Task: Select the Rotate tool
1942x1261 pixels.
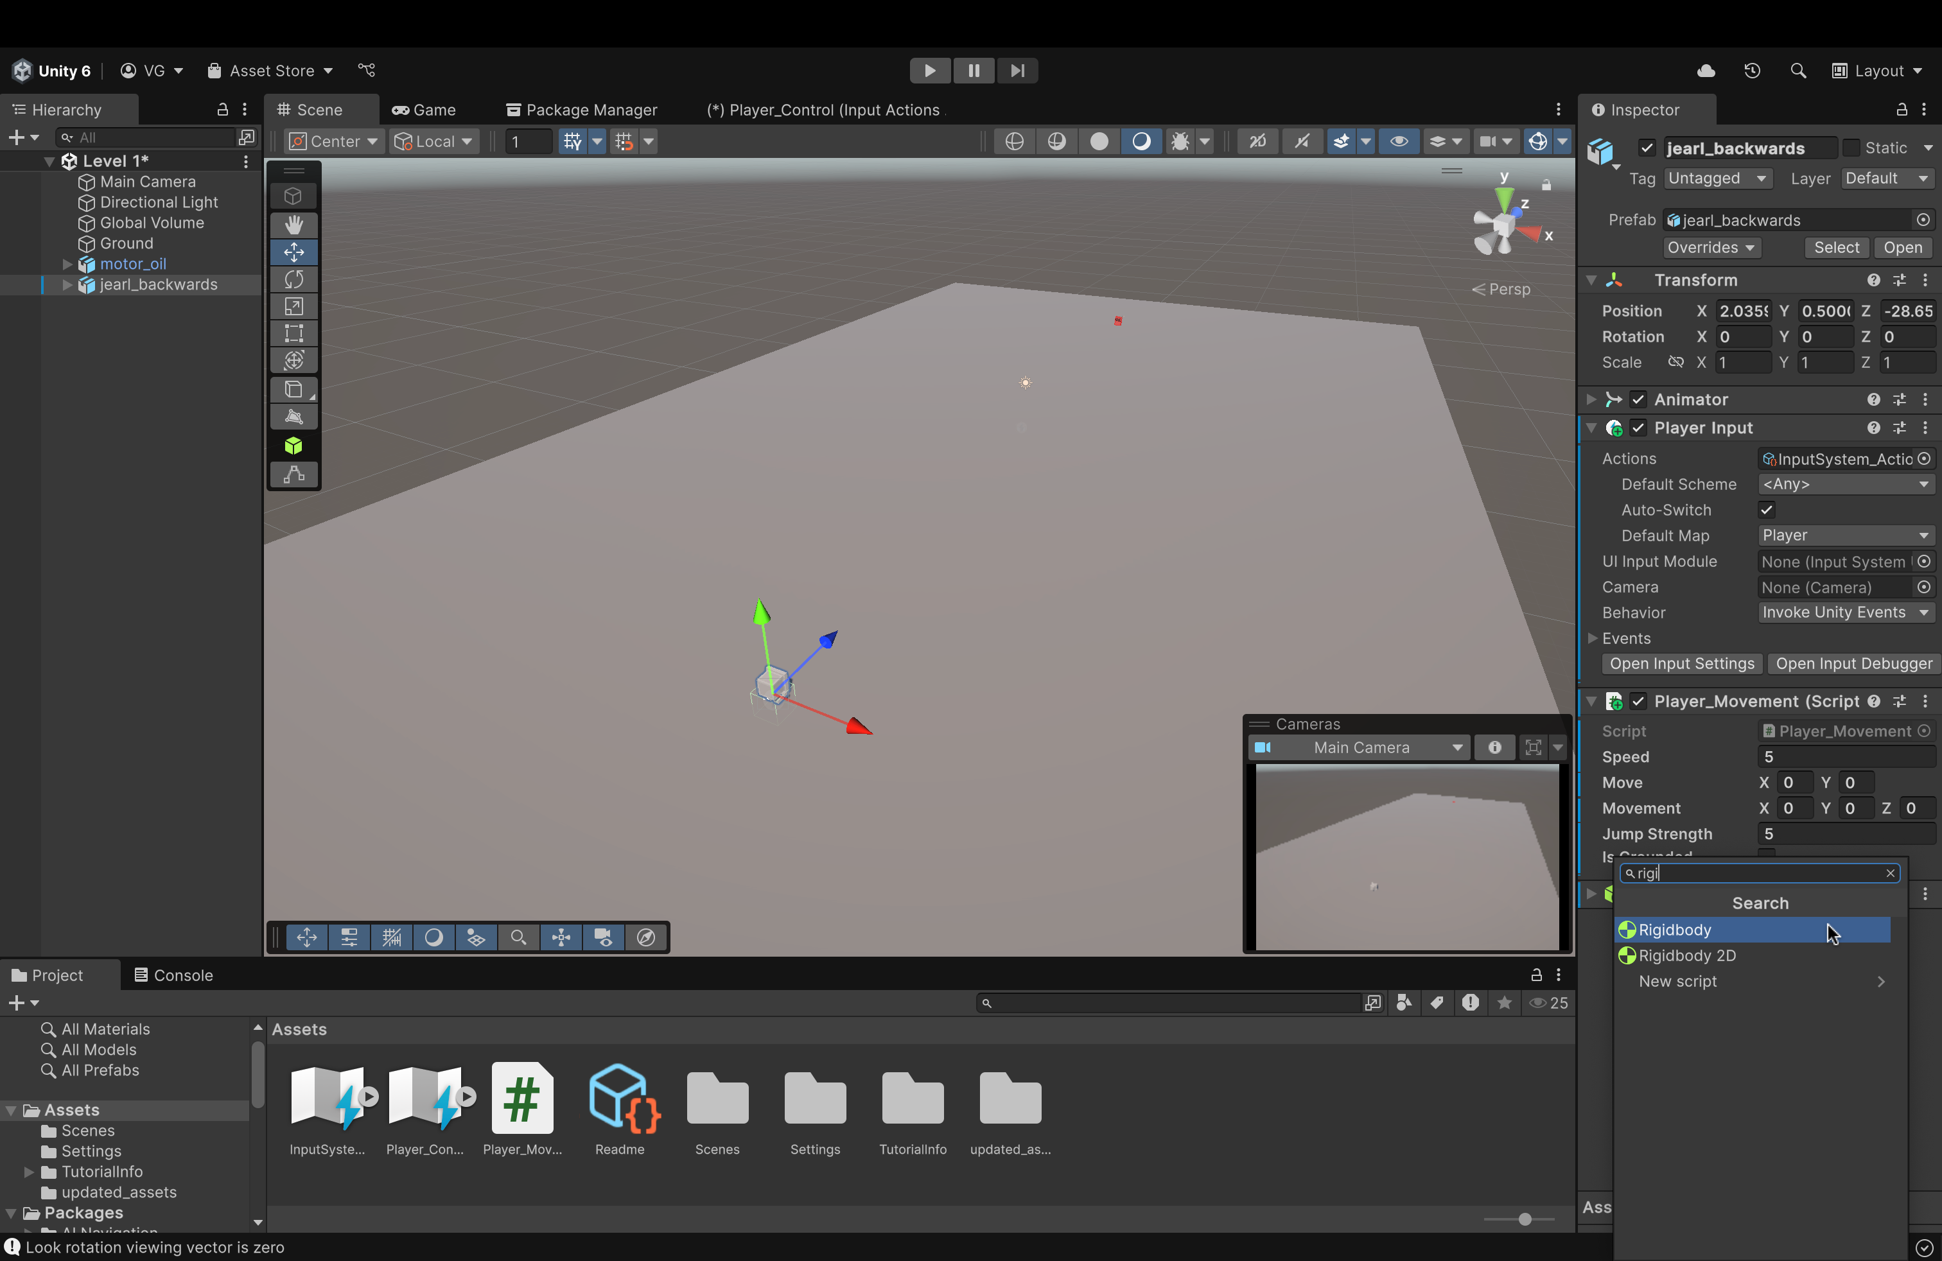Action: pos(293,280)
